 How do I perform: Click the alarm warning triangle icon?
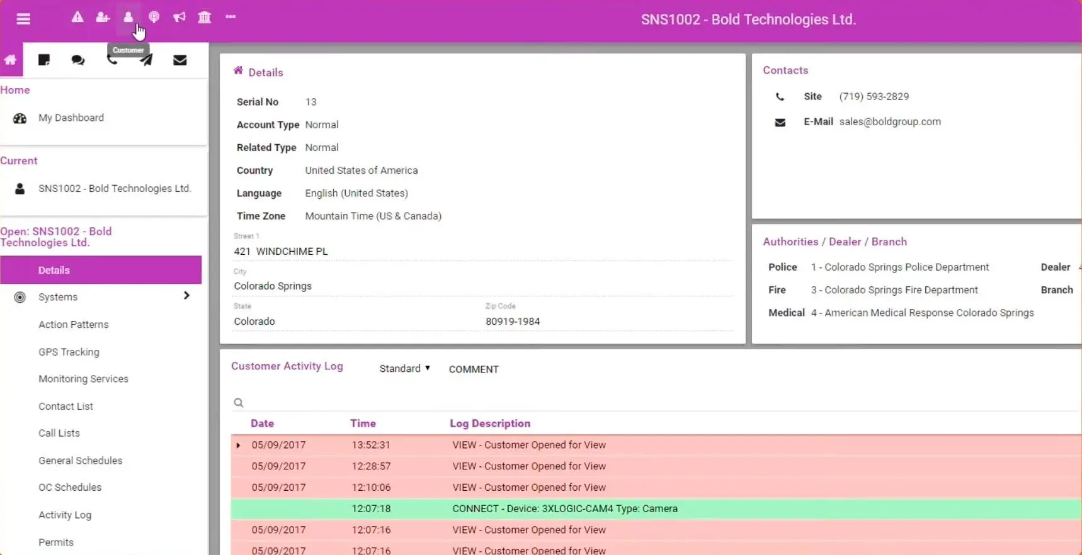[x=77, y=17]
